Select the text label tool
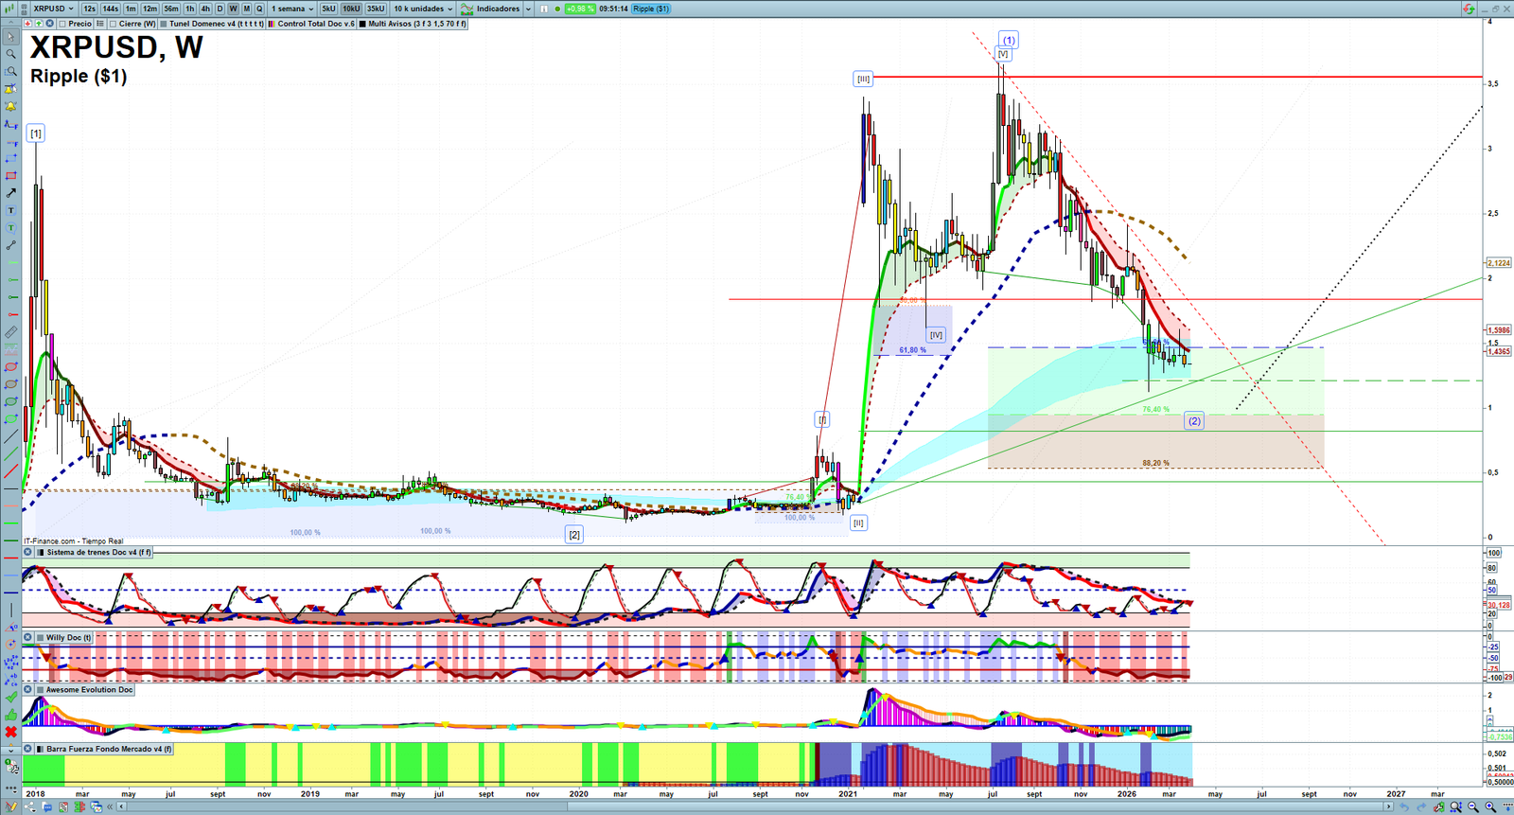Viewport: 1514px width, 815px height. (x=11, y=210)
